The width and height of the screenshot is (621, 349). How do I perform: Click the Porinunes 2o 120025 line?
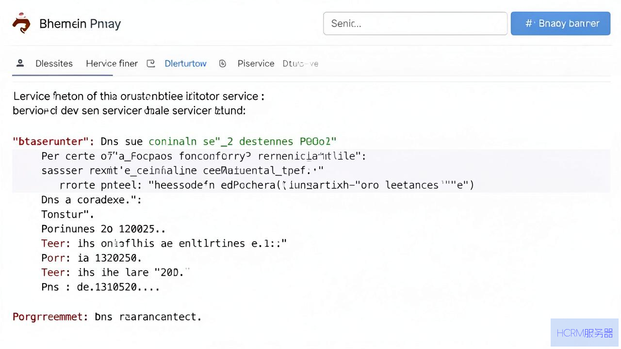[x=103, y=229]
